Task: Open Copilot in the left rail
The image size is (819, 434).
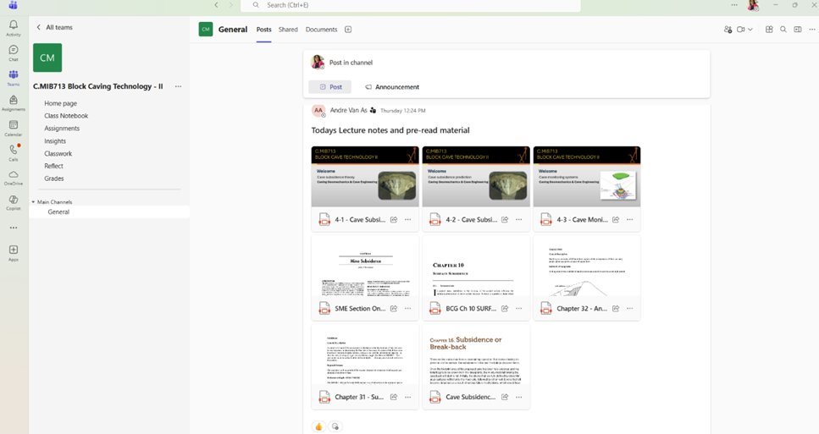Action: tap(13, 202)
